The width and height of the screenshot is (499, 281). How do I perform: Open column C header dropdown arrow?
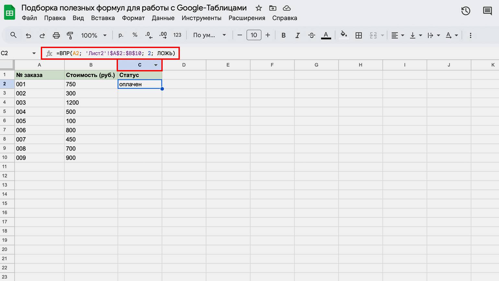click(x=156, y=65)
